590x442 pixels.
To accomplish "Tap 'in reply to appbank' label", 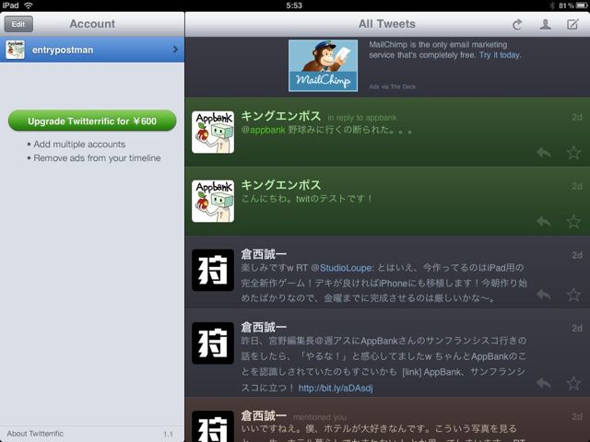I will (x=362, y=118).
